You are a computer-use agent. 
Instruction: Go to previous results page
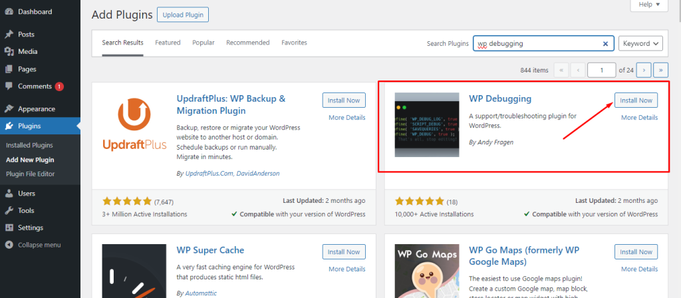coord(578,70)
